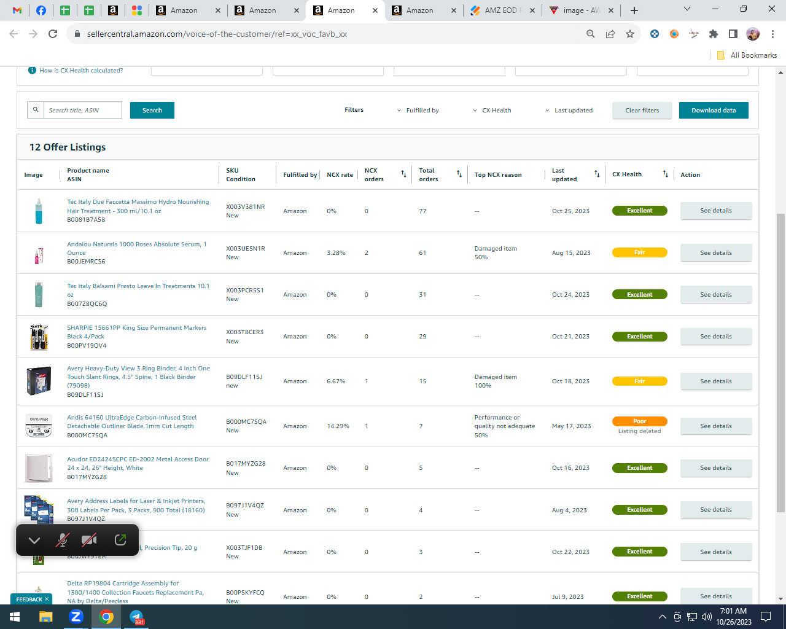
Task: Toggle microphone mute in meeting controls
Action: click(63, 541)
